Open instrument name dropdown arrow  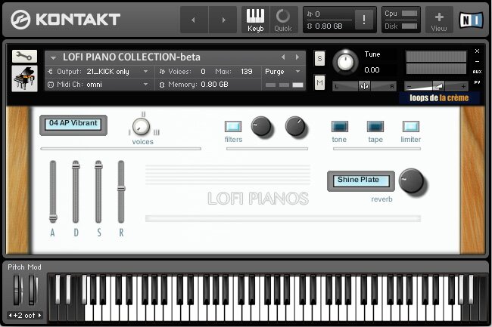point(53,57)
